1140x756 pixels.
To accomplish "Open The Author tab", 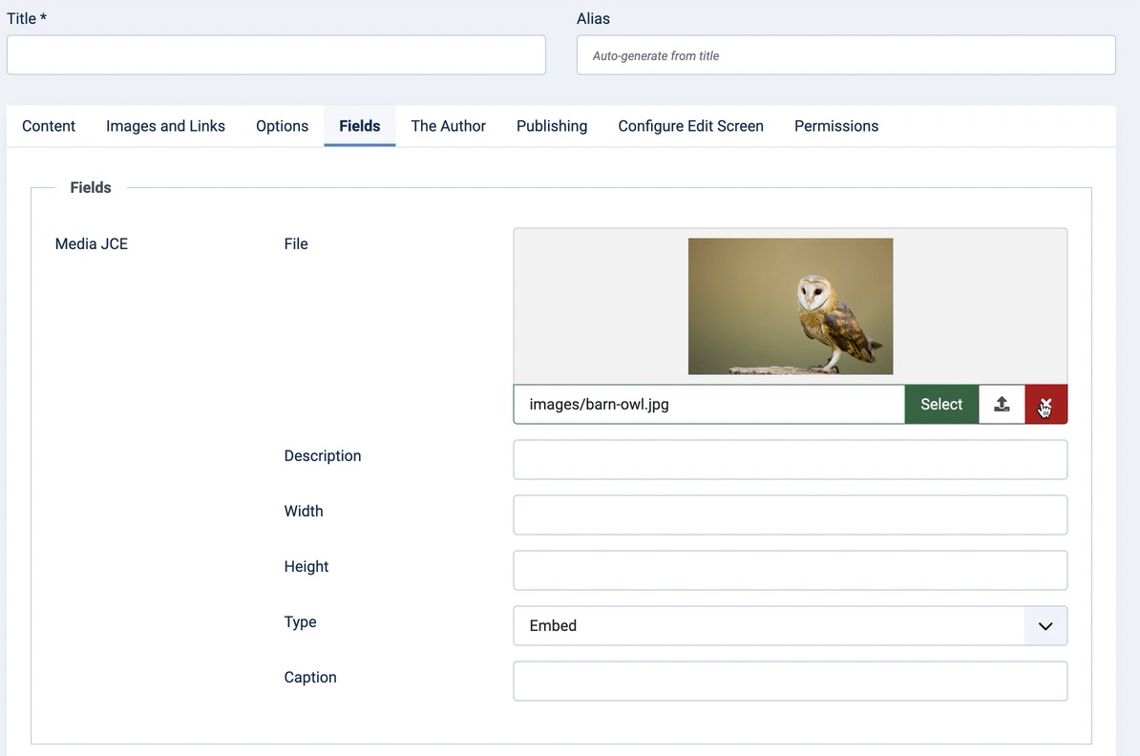I will click(448, 126).
